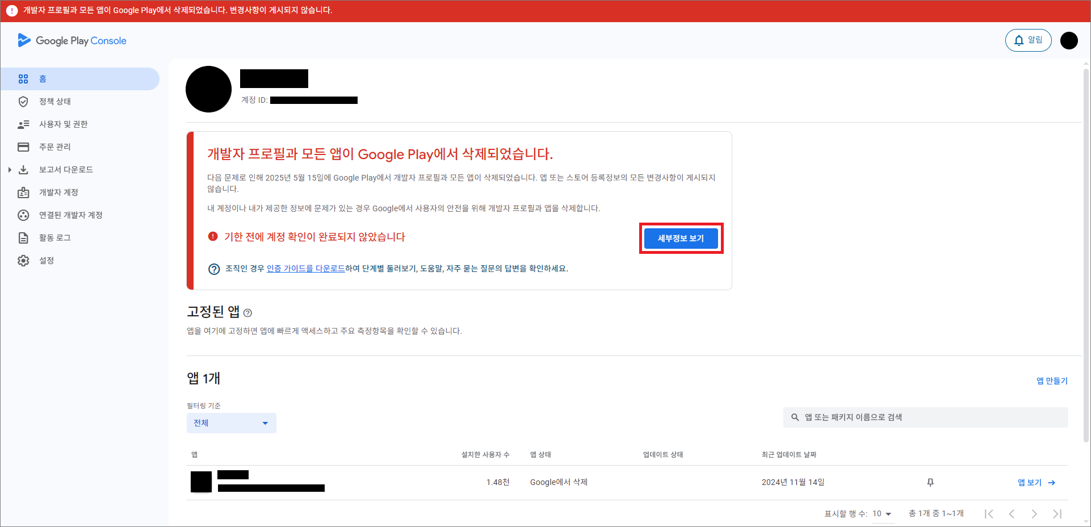Click the 총 1개 중 1~1개 pagination text
1091x527 pixels.
936,514
